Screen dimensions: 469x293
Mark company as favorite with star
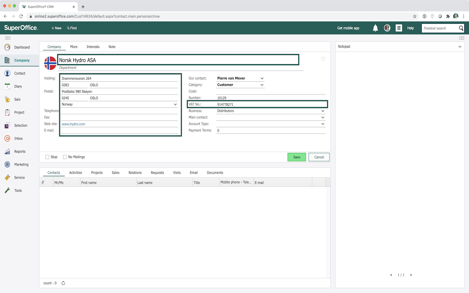coord(323,59)
